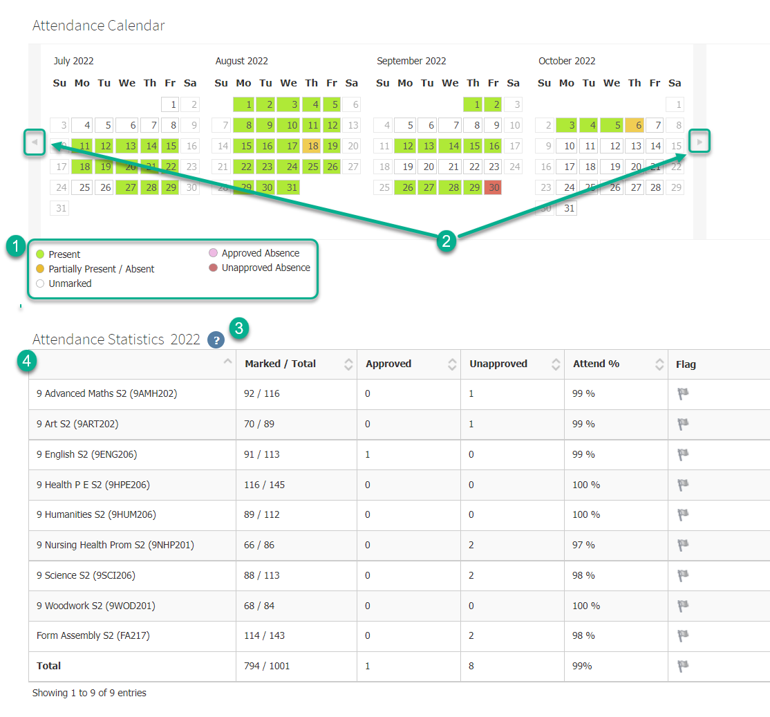Open the Attendance Statistics help icon
The width and height of the screenshot is (770, 717).
216,340
